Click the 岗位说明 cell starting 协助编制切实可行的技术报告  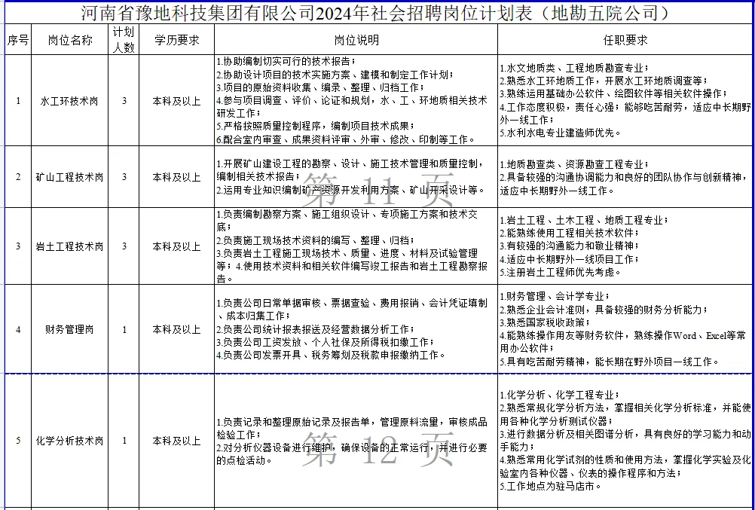[356, 101]
